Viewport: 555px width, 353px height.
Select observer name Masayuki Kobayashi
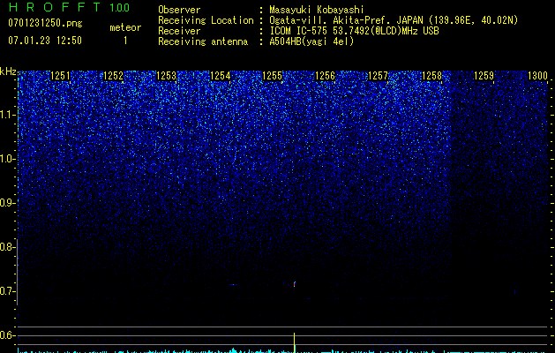pyautogui.click(x=317, y=10)
